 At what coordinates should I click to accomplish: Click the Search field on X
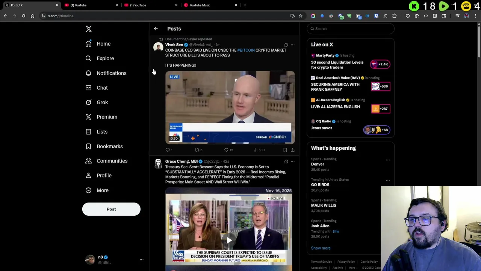pyautogui.click(x=350, y=29)
